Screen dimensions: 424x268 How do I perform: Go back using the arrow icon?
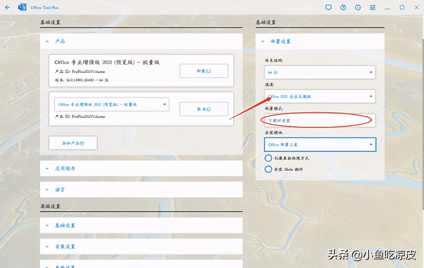pyautogui.click(x=8, y=7)
